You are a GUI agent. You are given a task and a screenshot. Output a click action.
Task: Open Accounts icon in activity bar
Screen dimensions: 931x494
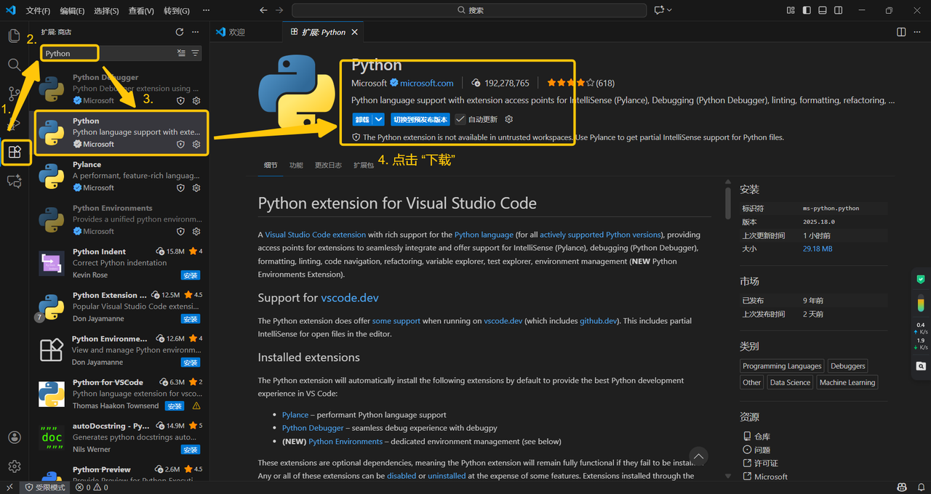(x=14, y=437)
